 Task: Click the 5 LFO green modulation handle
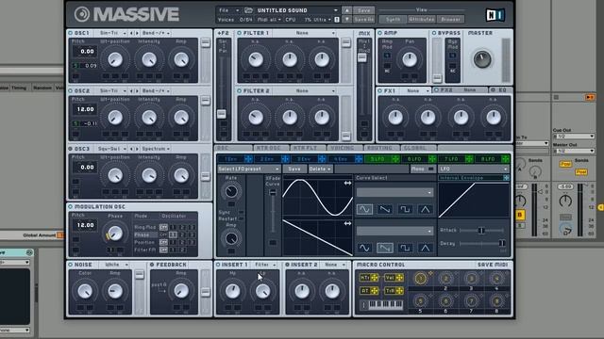tap(395, 159)
